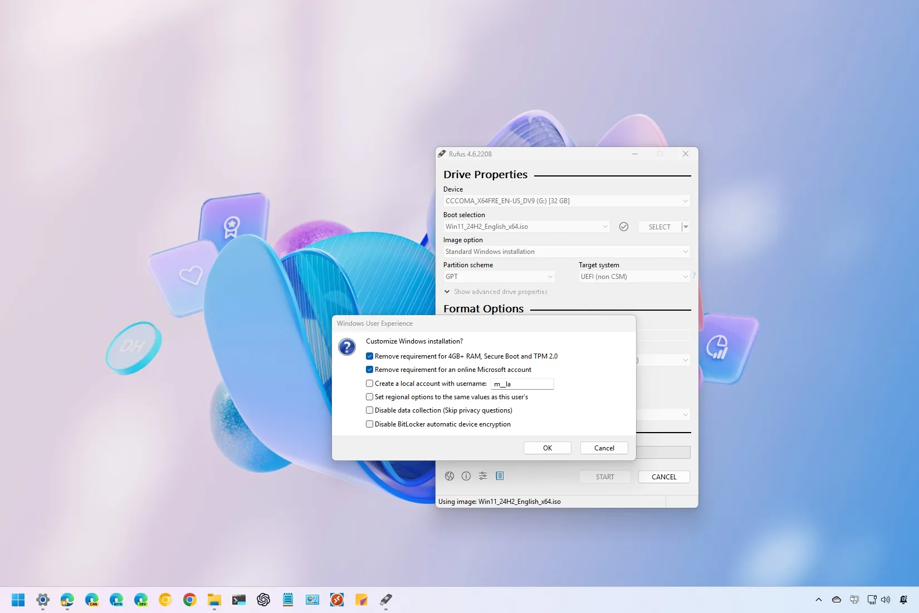The image size is (919, 613).
Task: Open the Image option dropdown
Action: click(x=566, y=252)
